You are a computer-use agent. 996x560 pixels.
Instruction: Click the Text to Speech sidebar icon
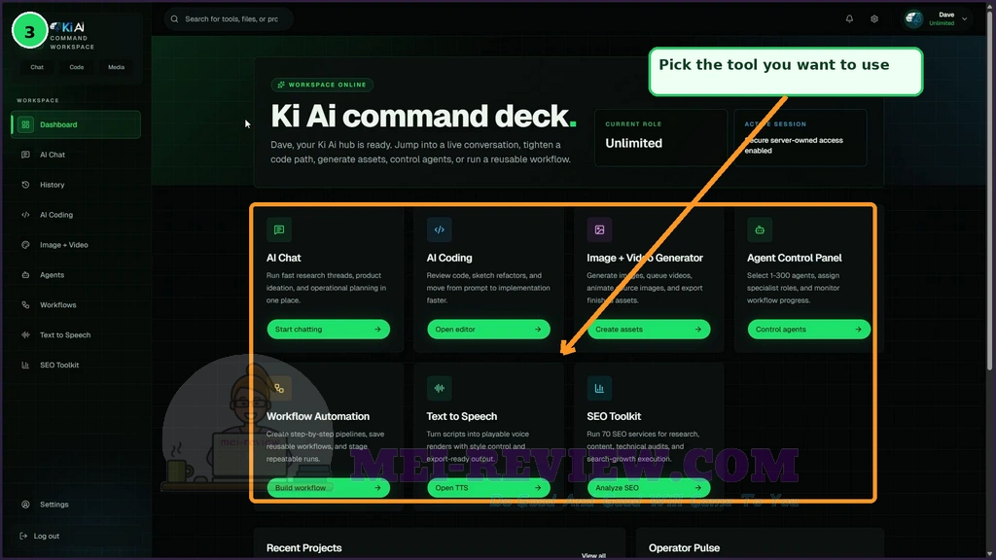(x=25, y=334)
